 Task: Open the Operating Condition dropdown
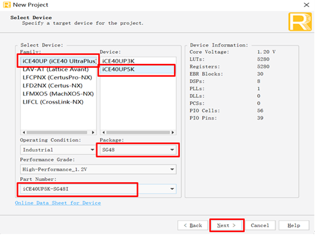[58, 150]
